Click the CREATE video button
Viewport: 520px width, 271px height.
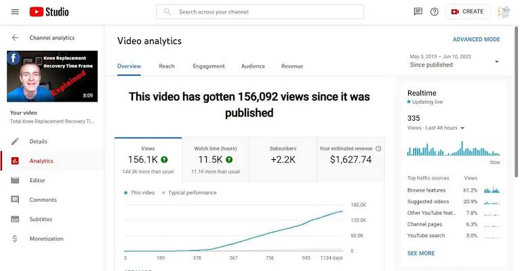click(467, 12)
